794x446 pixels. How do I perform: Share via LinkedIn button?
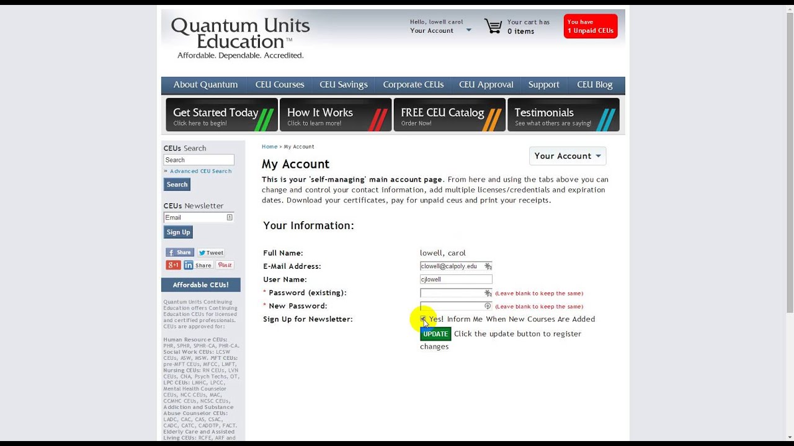[x=198, y=265]
